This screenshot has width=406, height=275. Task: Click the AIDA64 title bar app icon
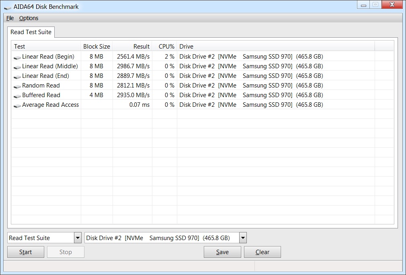(x=8, y=7)
